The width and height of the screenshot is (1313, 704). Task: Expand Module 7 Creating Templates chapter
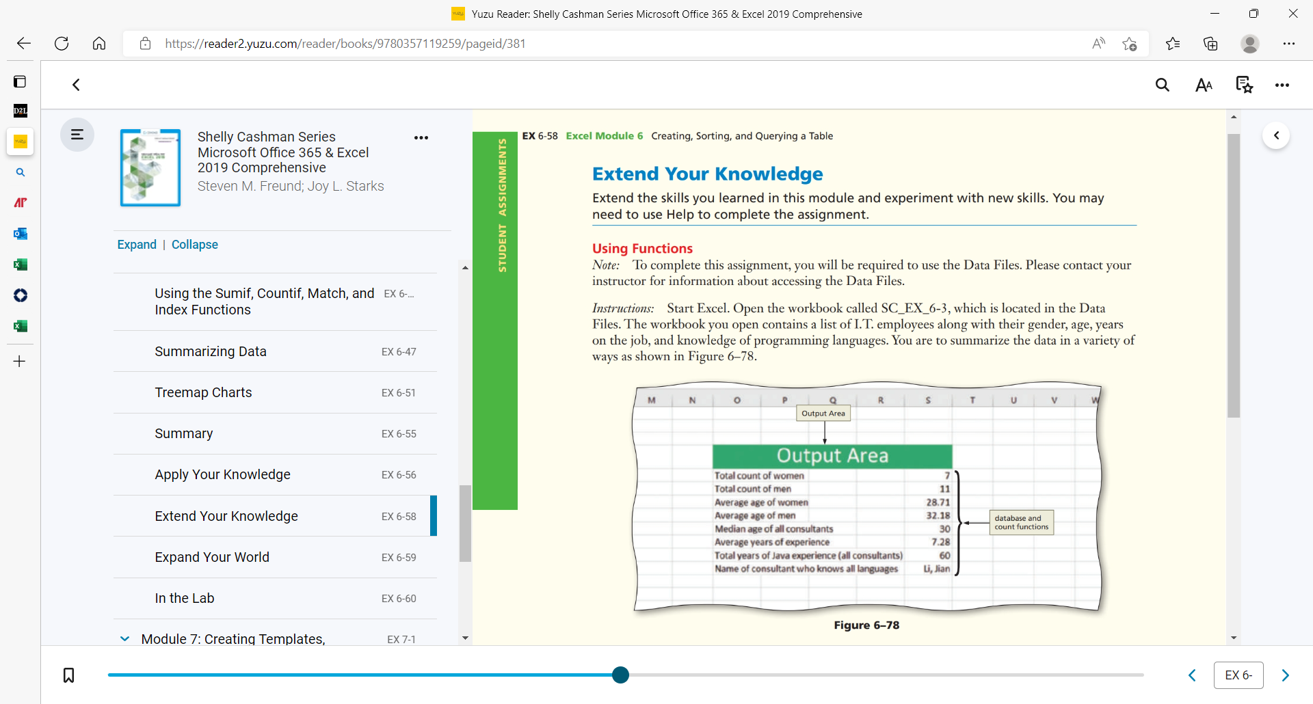click(x=124, y=639)
